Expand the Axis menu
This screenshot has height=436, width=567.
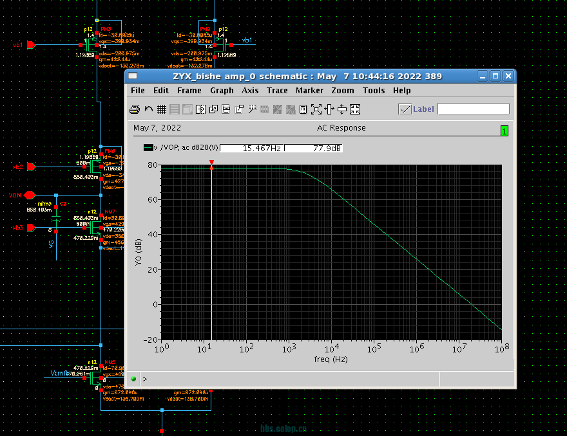pyautogui.click(x=250, y=91)
